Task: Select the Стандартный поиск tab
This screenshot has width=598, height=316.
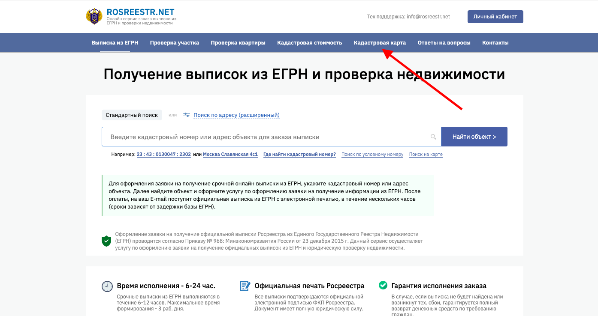Action: click(x=132, y=115)
